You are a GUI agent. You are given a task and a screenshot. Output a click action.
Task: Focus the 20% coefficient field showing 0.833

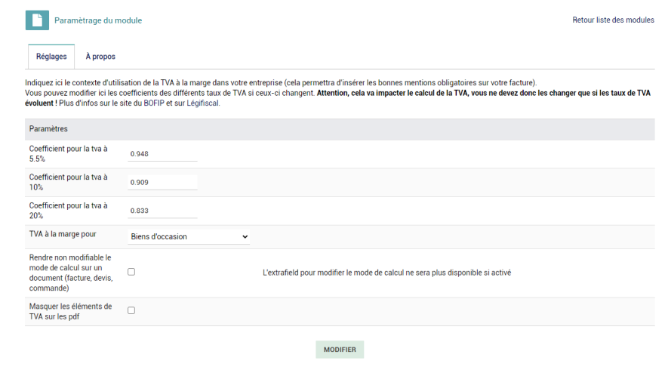point(162,211)
